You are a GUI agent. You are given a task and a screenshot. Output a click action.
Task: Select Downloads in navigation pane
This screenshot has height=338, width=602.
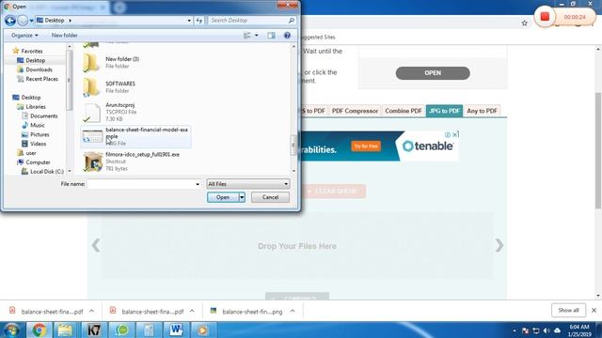[x=39, y=69]
